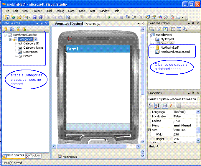201x166 pixels.
Task: Toggle auto-hide pin of Data Sources panel
Action: [x=42, y=23]
